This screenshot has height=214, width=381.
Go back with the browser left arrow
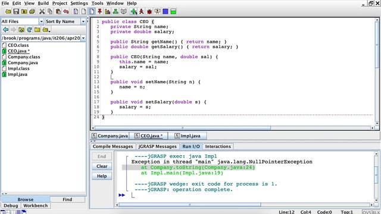5,30
